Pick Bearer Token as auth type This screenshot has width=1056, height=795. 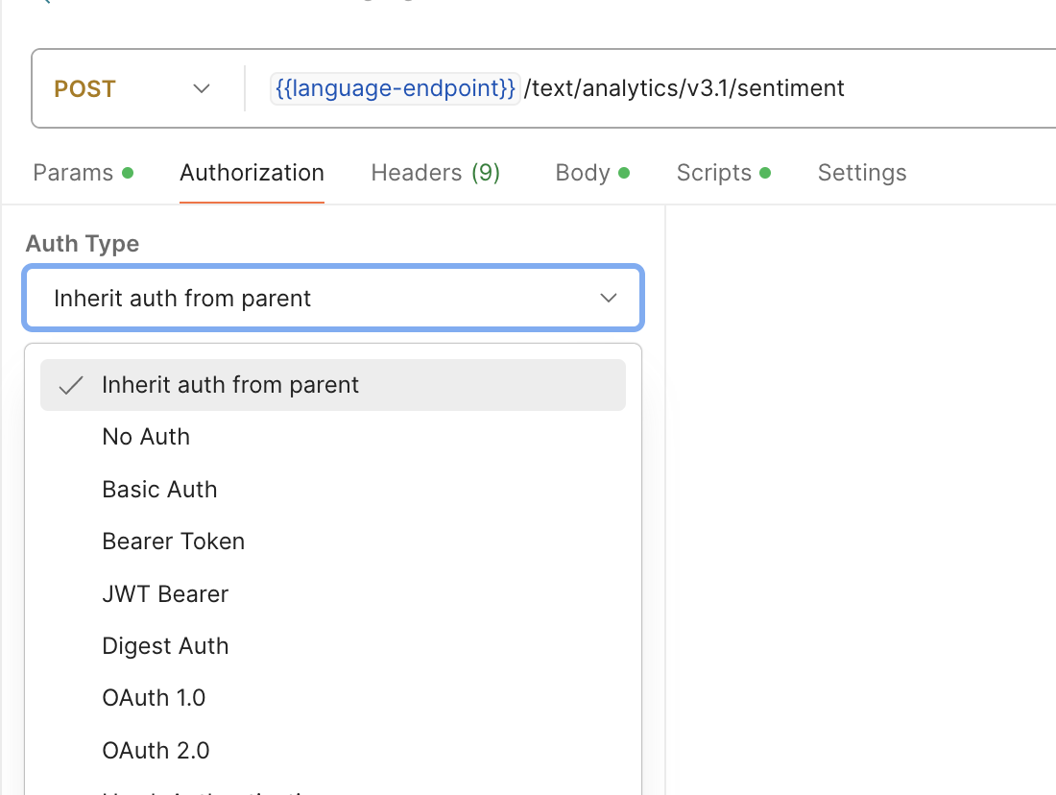point(173,542)
